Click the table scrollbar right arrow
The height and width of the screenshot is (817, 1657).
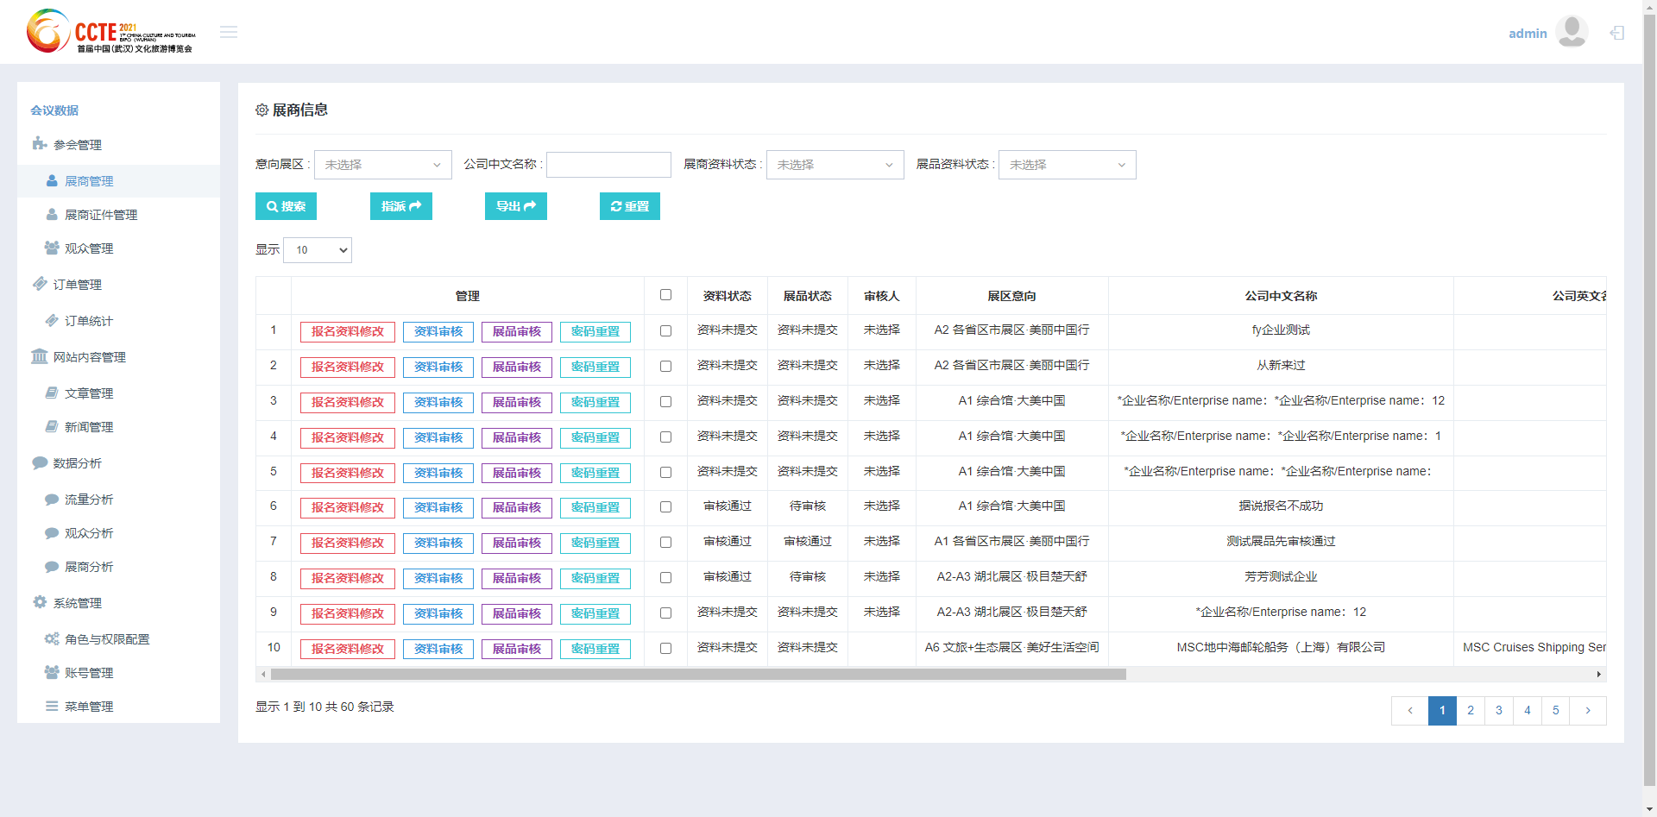point(1599,674)
